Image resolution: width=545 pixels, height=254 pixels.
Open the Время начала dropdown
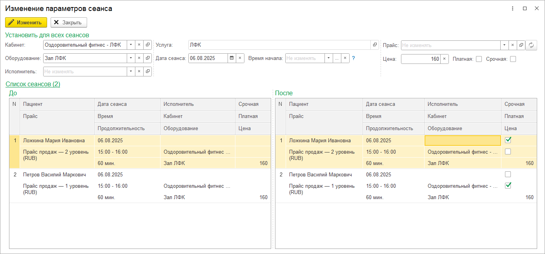pos(328,58)
